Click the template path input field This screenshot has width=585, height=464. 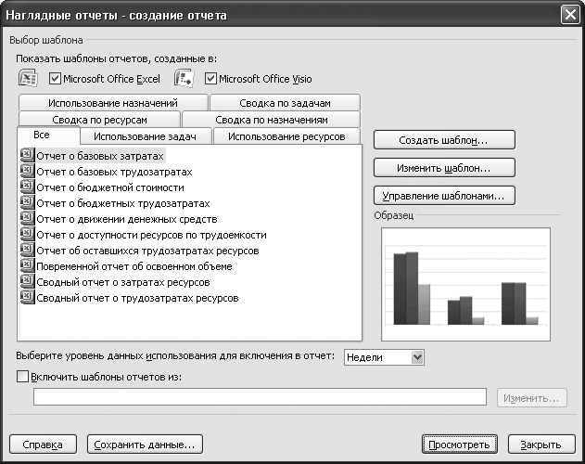pos(260,397)
